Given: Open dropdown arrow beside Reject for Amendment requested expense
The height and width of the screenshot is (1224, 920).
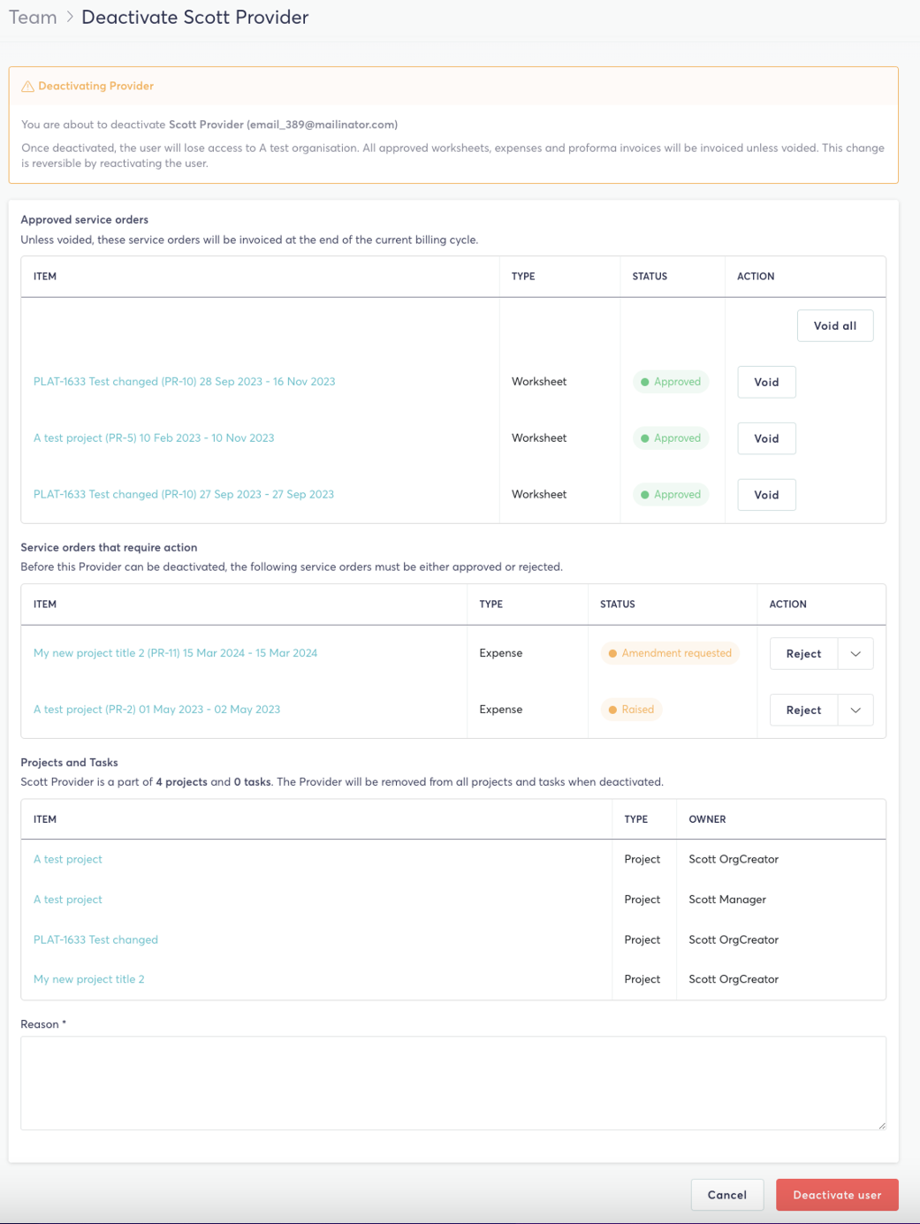Looking at the screenshot, I should tap(855, 654).
